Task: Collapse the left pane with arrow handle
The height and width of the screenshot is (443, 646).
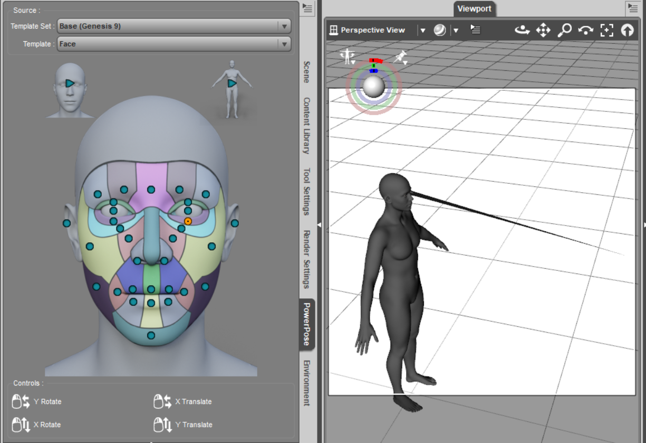Action: [x=319, y=225]
